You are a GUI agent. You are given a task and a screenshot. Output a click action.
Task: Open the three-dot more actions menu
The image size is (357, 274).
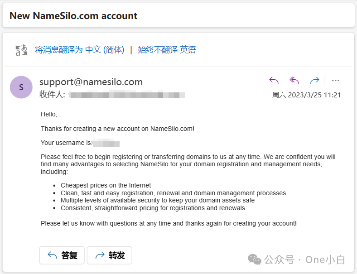(x=335, y=81)
